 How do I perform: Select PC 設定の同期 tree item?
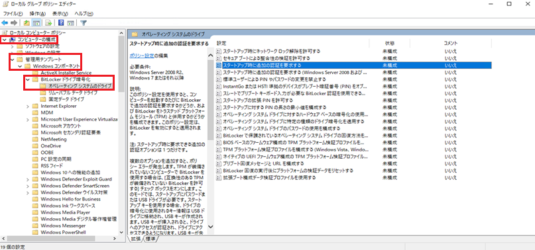click(x=56, y=159)
